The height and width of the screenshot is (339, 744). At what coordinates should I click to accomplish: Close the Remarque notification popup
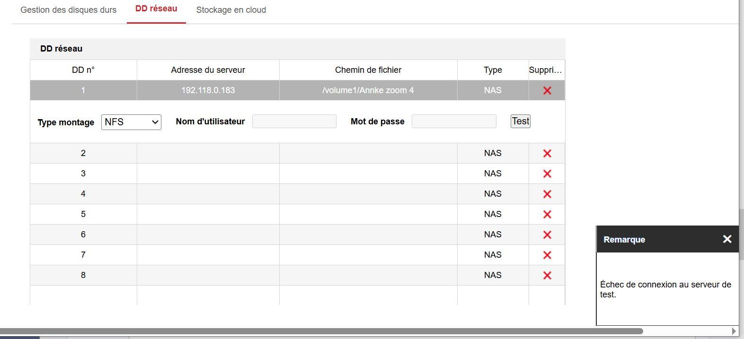point(727,239)
